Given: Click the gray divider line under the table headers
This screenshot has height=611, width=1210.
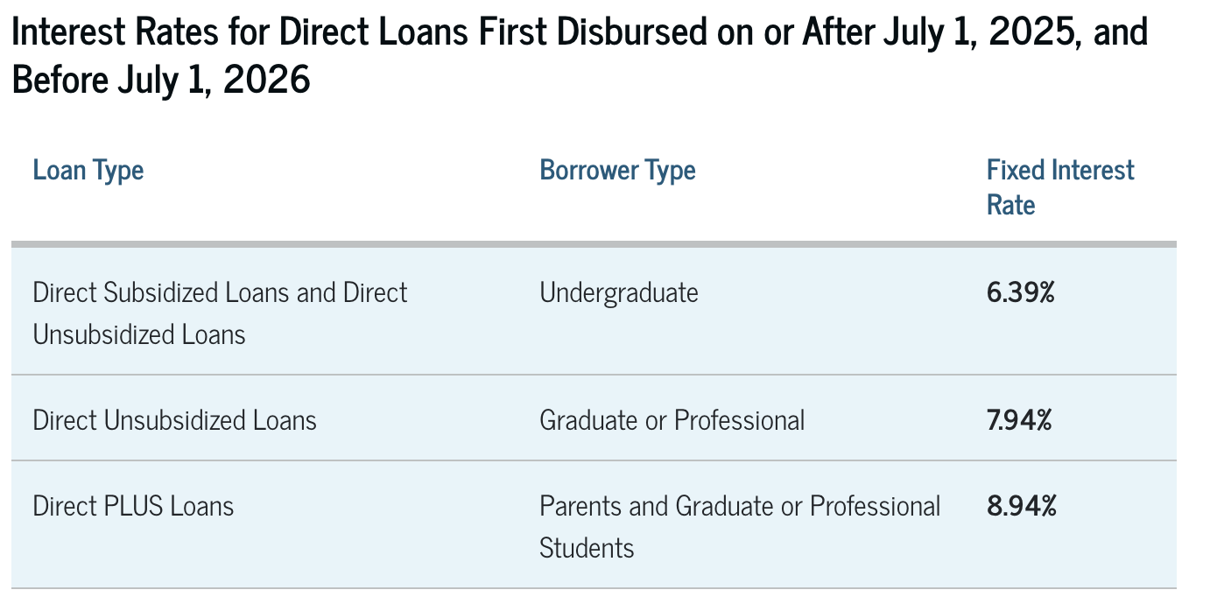Looking at the screenshot, I should (594, 243).
